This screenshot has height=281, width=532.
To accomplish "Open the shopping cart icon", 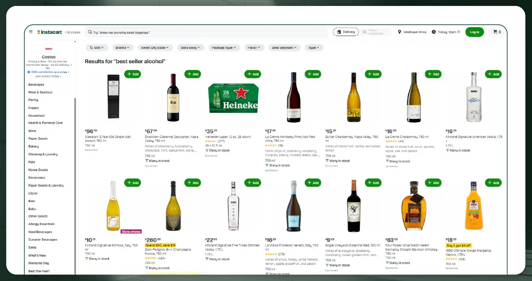I will point(496,31).
